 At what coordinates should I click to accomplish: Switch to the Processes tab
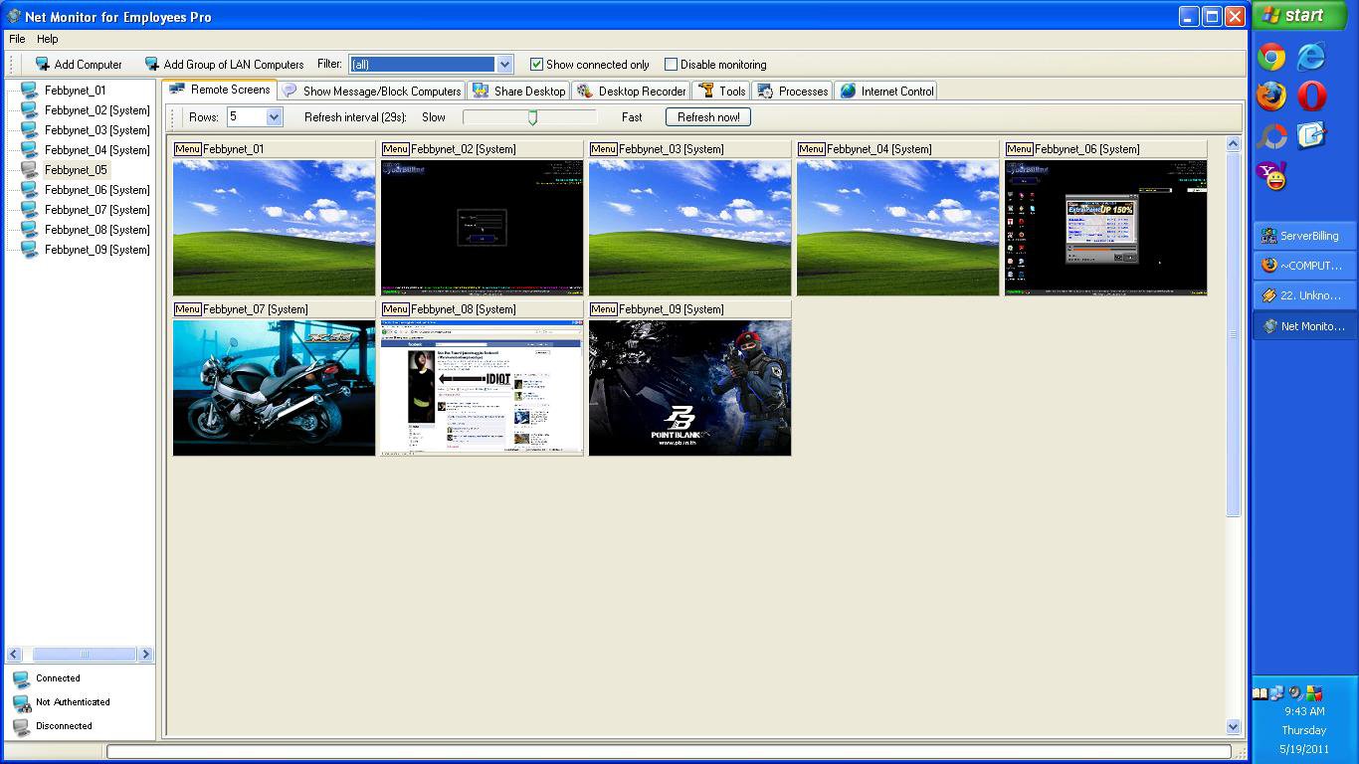(793, 91)
